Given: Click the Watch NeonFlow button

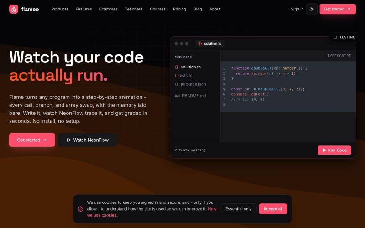Looking at the screenshot, I should click(87, 140).
